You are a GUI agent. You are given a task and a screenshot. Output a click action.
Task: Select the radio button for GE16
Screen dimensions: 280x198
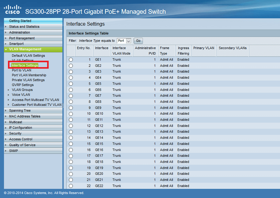(71, 150)
